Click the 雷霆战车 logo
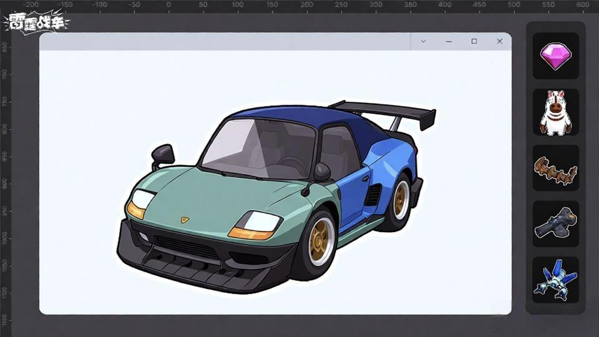The height and width of the screenshot is (337, 599). tap(36, 22)
